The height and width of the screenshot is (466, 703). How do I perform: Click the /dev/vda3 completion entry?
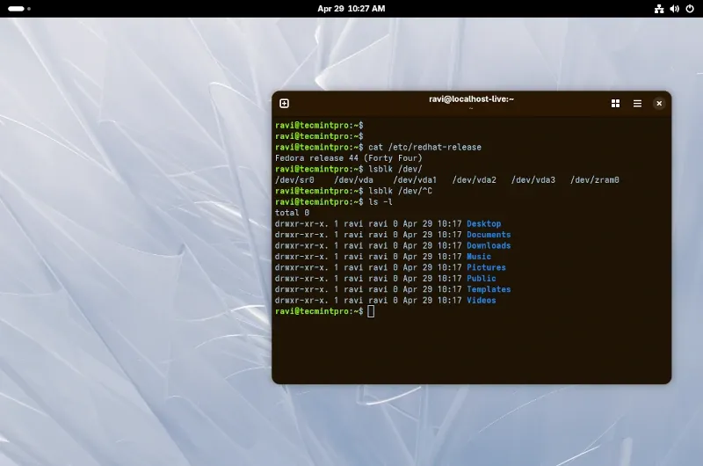533,180
